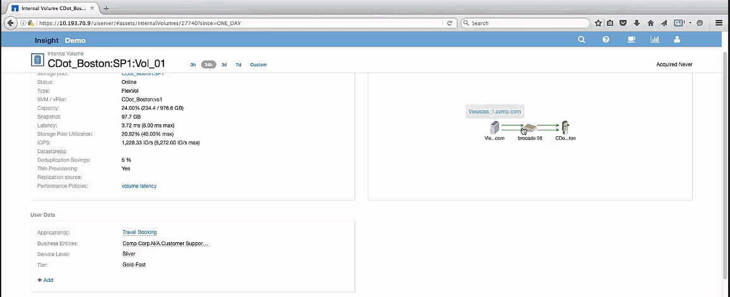Click the Business Entities value Comp Corp

pos(165,243)
